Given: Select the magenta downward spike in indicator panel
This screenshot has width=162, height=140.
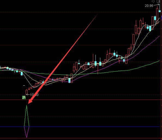Looking at the screenshot, I should pos(26,132).
